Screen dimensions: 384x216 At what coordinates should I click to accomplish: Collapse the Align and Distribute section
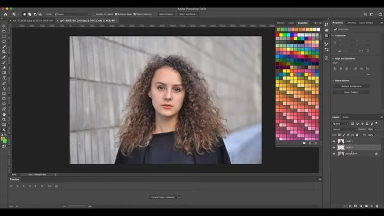click(333, 59)
